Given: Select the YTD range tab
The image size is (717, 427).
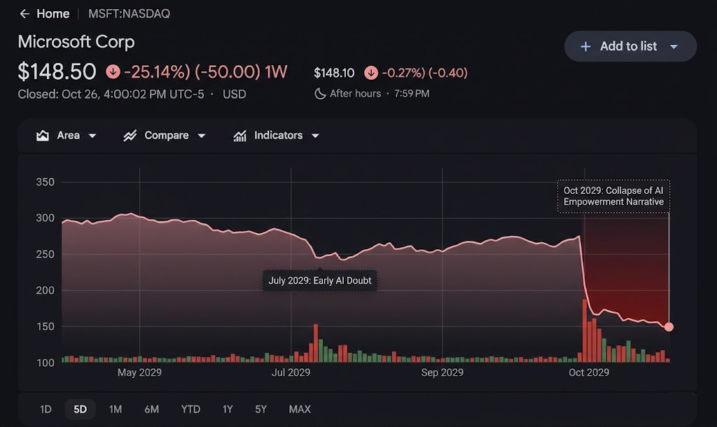Looking at the screenshot, I should [190, 409].
